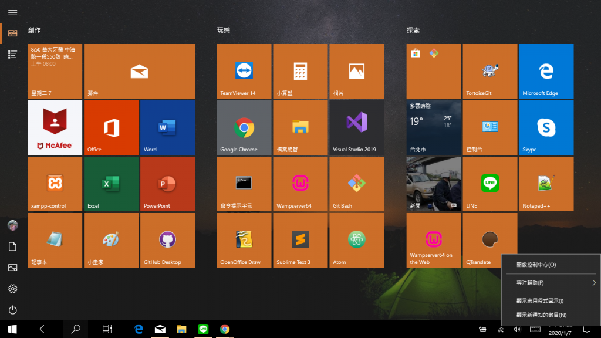The width and height of the screenshot is (601, 338).
Task: Open the McAfee tile
Action: [55, 127]
